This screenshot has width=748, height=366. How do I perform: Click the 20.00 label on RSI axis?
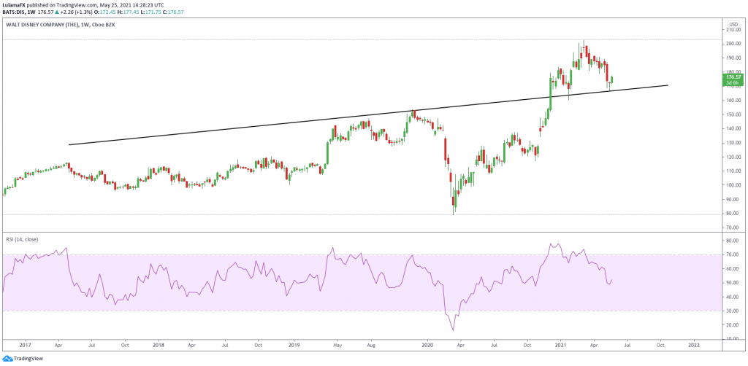coord(733,325)
